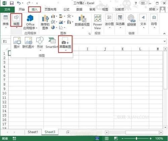Open the Office applications (应用程序) icon
Image resolution: width=168 pixels, height=141 pixels.
30,22
